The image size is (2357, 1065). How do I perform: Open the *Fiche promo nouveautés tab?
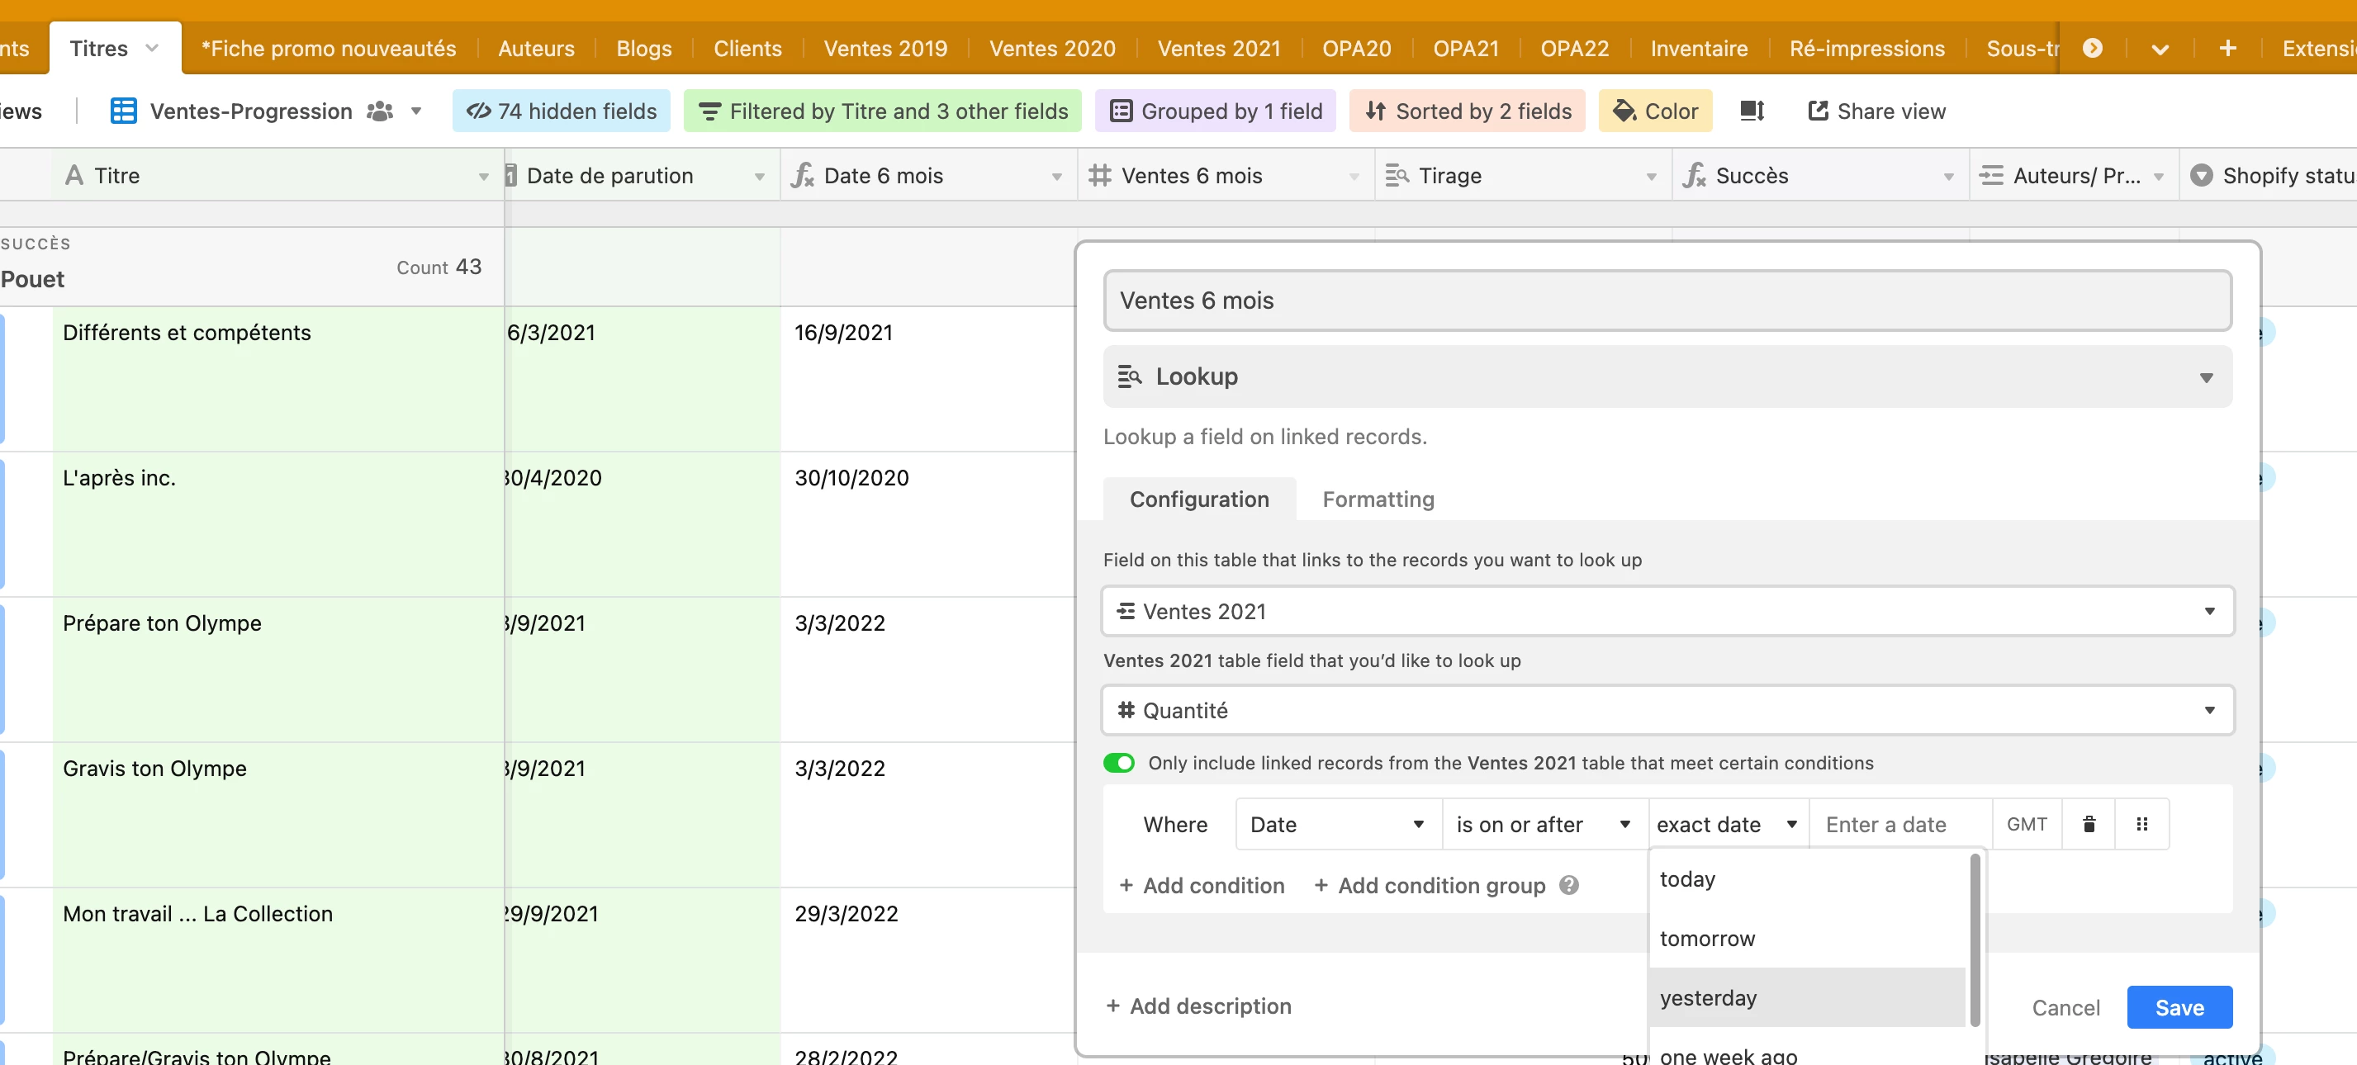328,49
